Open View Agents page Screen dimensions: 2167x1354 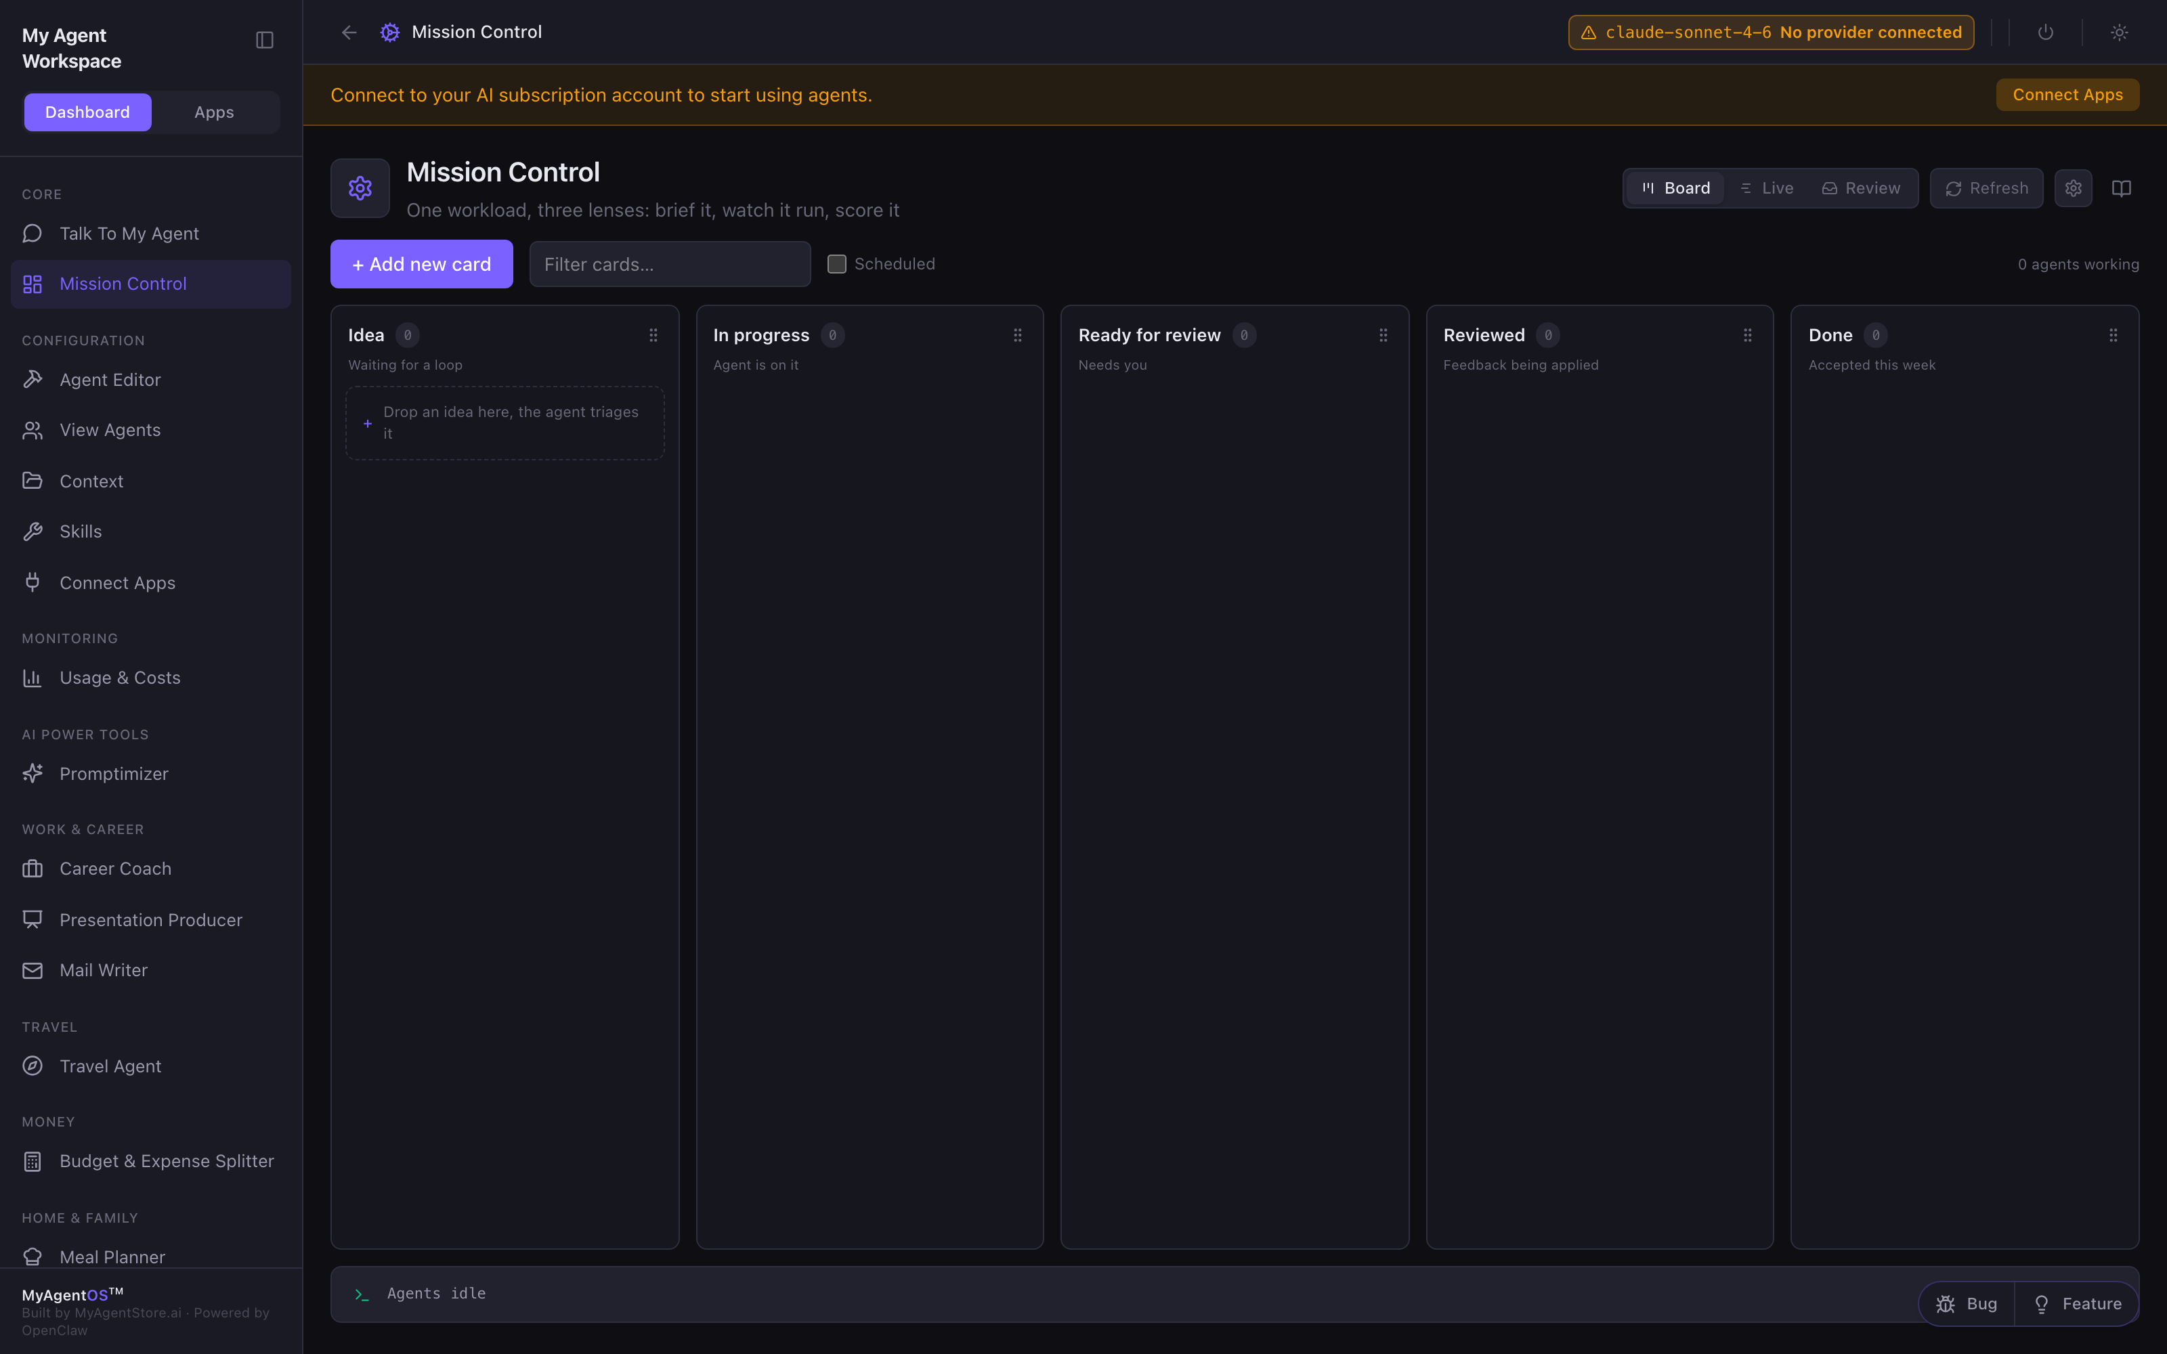coord(150,430)
